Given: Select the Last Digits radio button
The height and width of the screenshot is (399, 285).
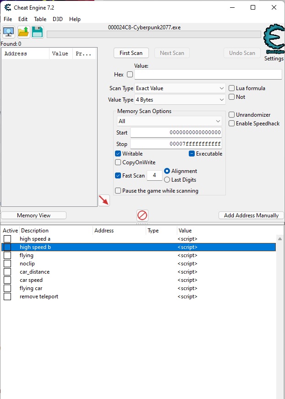Looking at the screenshot, I should pyautogui.click(x=167, y=180).
